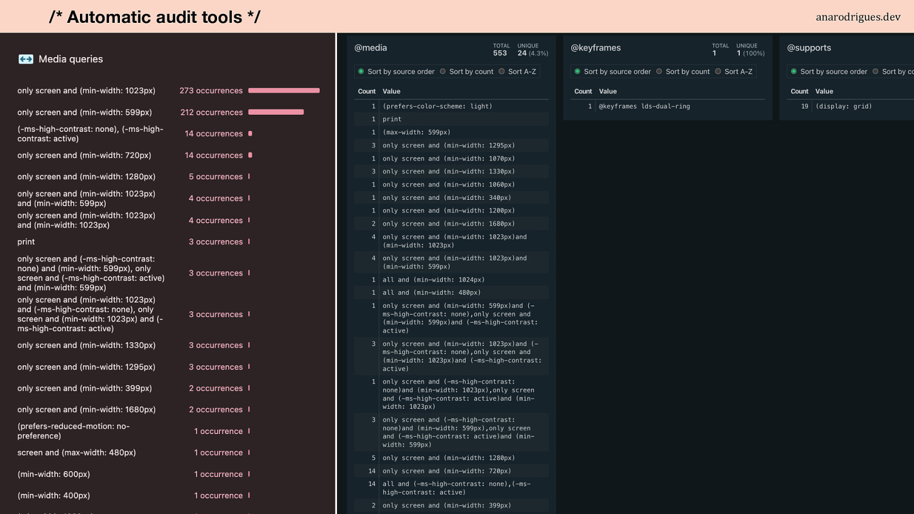Click Count column header in @supports table

click(799, 91)
